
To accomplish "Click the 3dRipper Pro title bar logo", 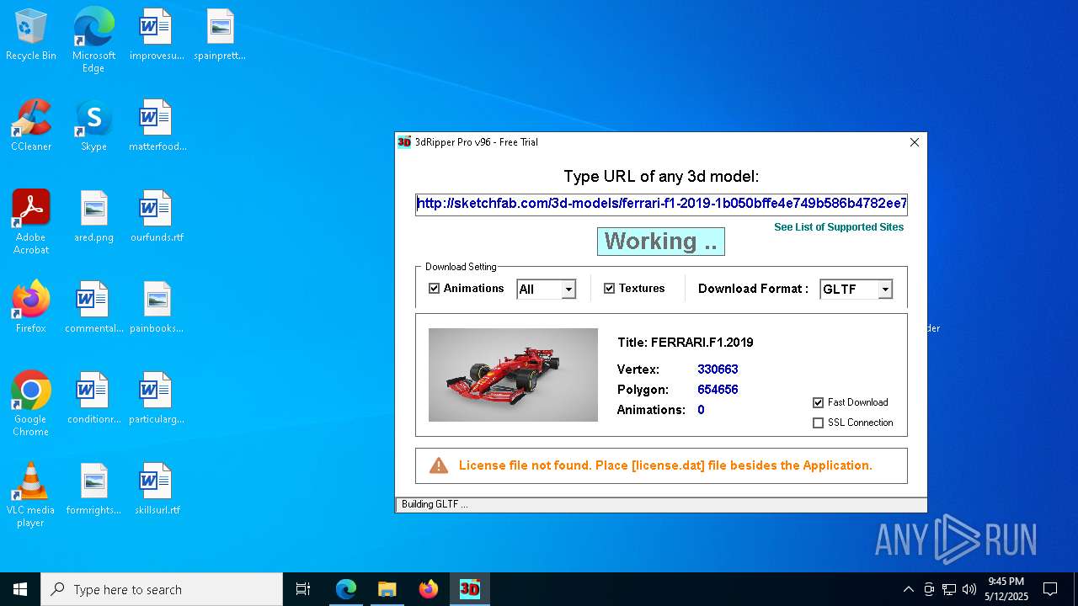I will point(404,142).
